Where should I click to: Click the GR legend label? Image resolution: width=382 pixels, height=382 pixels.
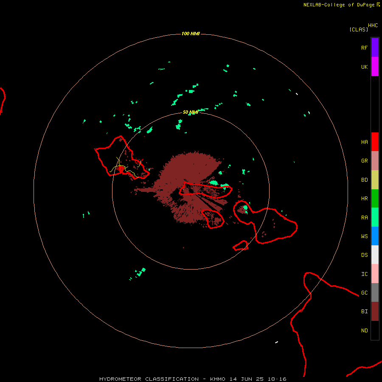tap(364, 161)
